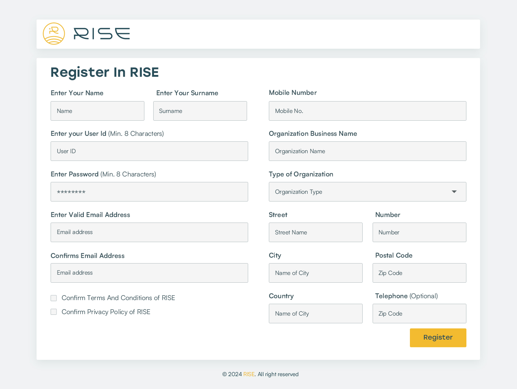Click the RISE circular logo icon
Viewport: 517px width, 389px height.
click(x=54, y=34)
